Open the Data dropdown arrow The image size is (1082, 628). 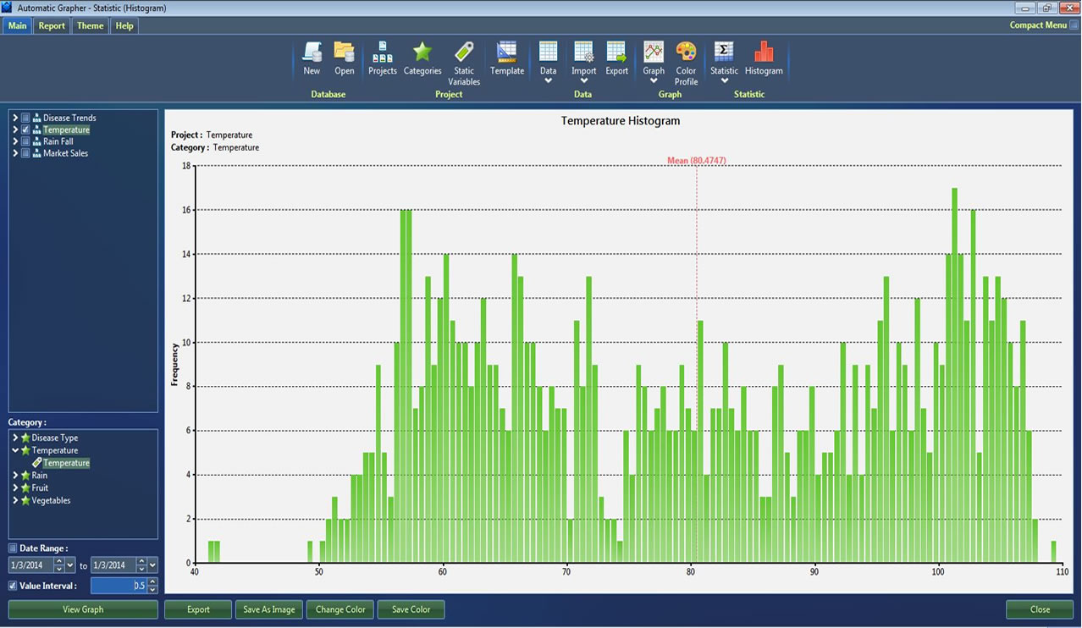548,81
